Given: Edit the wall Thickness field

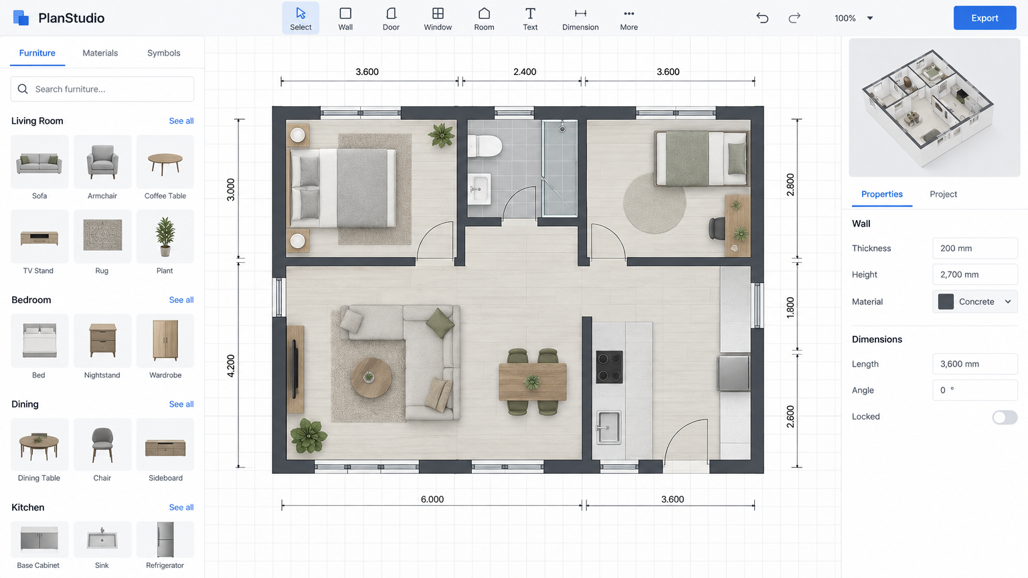Looking at the screenshot, I should [975, 248].
